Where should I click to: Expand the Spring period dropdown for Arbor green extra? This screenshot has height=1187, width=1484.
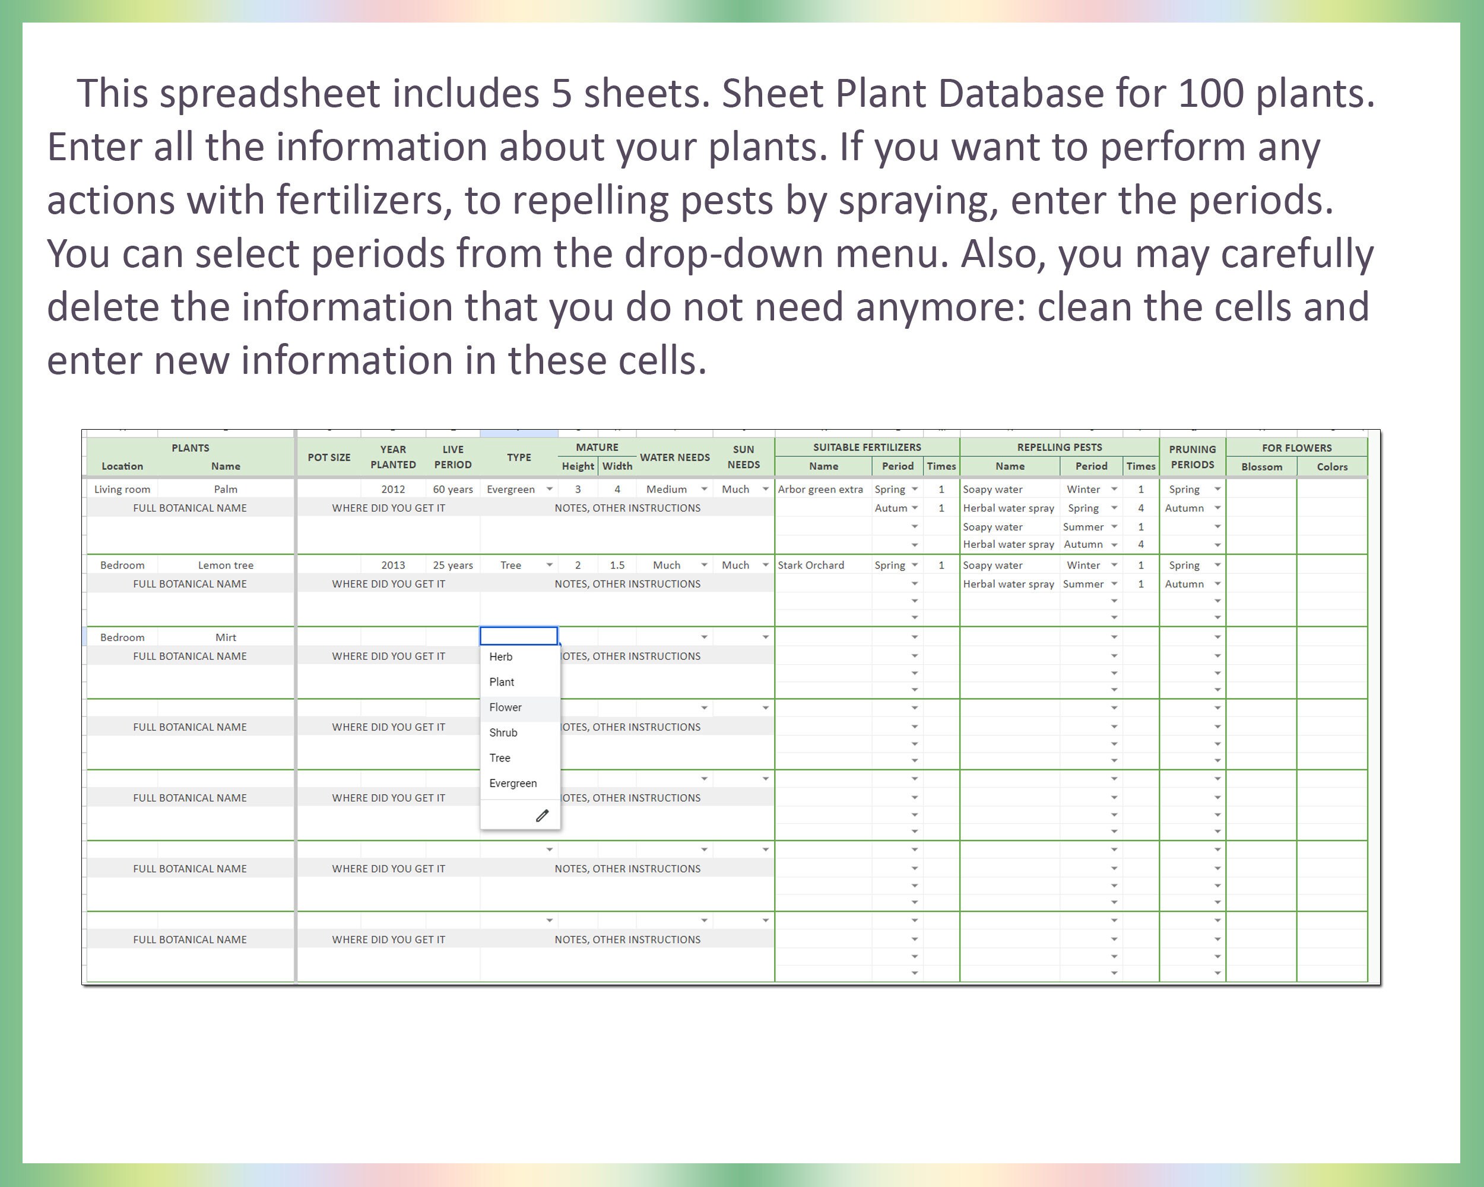click(915, 488)
